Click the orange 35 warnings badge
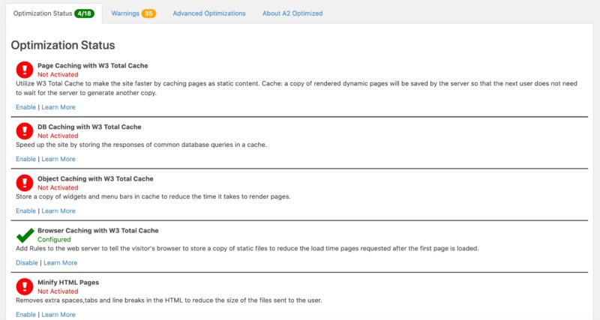600x320 pixels. point(148,13)
